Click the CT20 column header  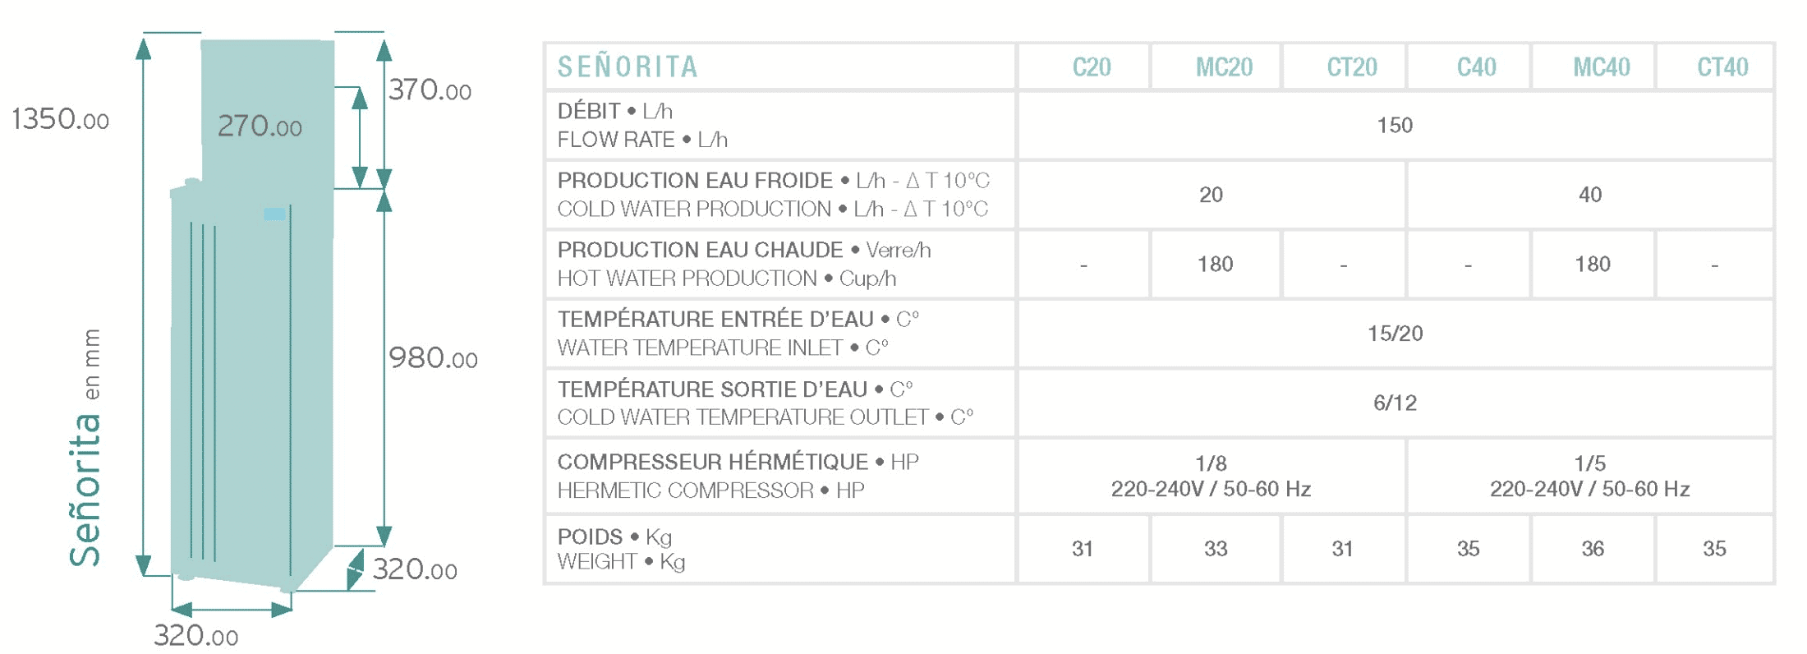tap(1351, 67)
